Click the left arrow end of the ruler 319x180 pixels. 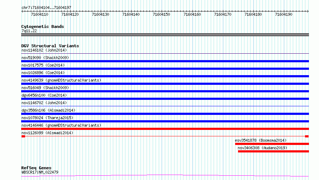pyautogui.click(x=22, y=11)
